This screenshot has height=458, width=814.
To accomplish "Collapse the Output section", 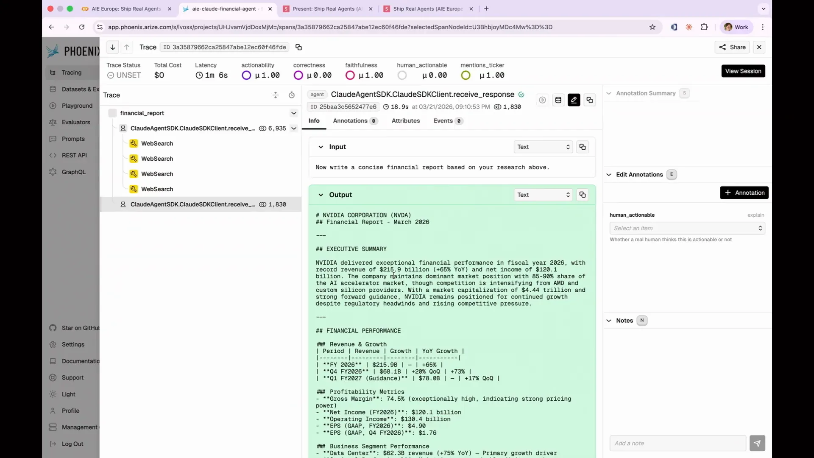I will (x=321, y=195).
